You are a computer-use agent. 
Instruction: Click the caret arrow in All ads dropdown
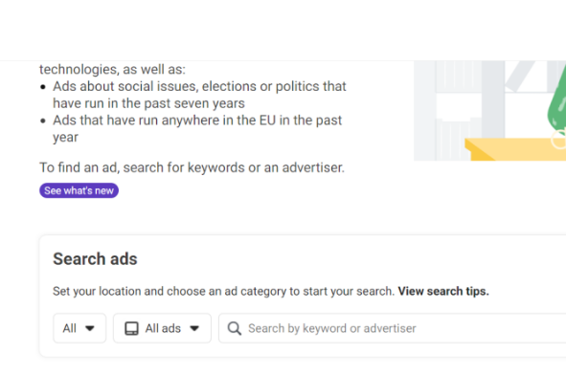[x=194, y=328]
